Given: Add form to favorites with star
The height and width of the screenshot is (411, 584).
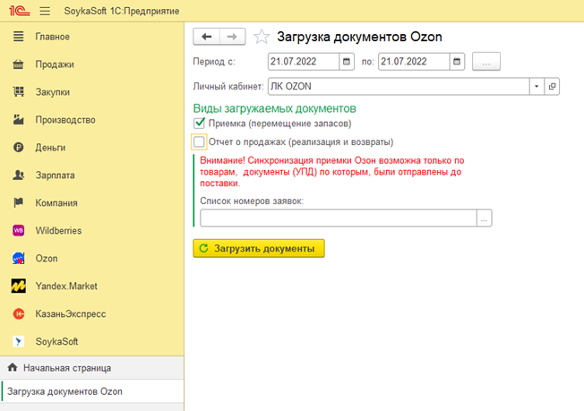Looking at the screenshot, I should click(262, 37).
